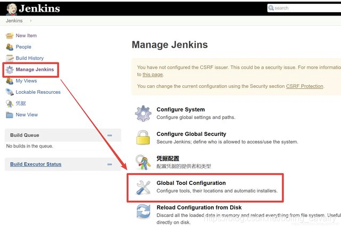Viewport: 341px width, 228px height.
Task: Follow the 'this page' link
Action: tap(152, 75)
